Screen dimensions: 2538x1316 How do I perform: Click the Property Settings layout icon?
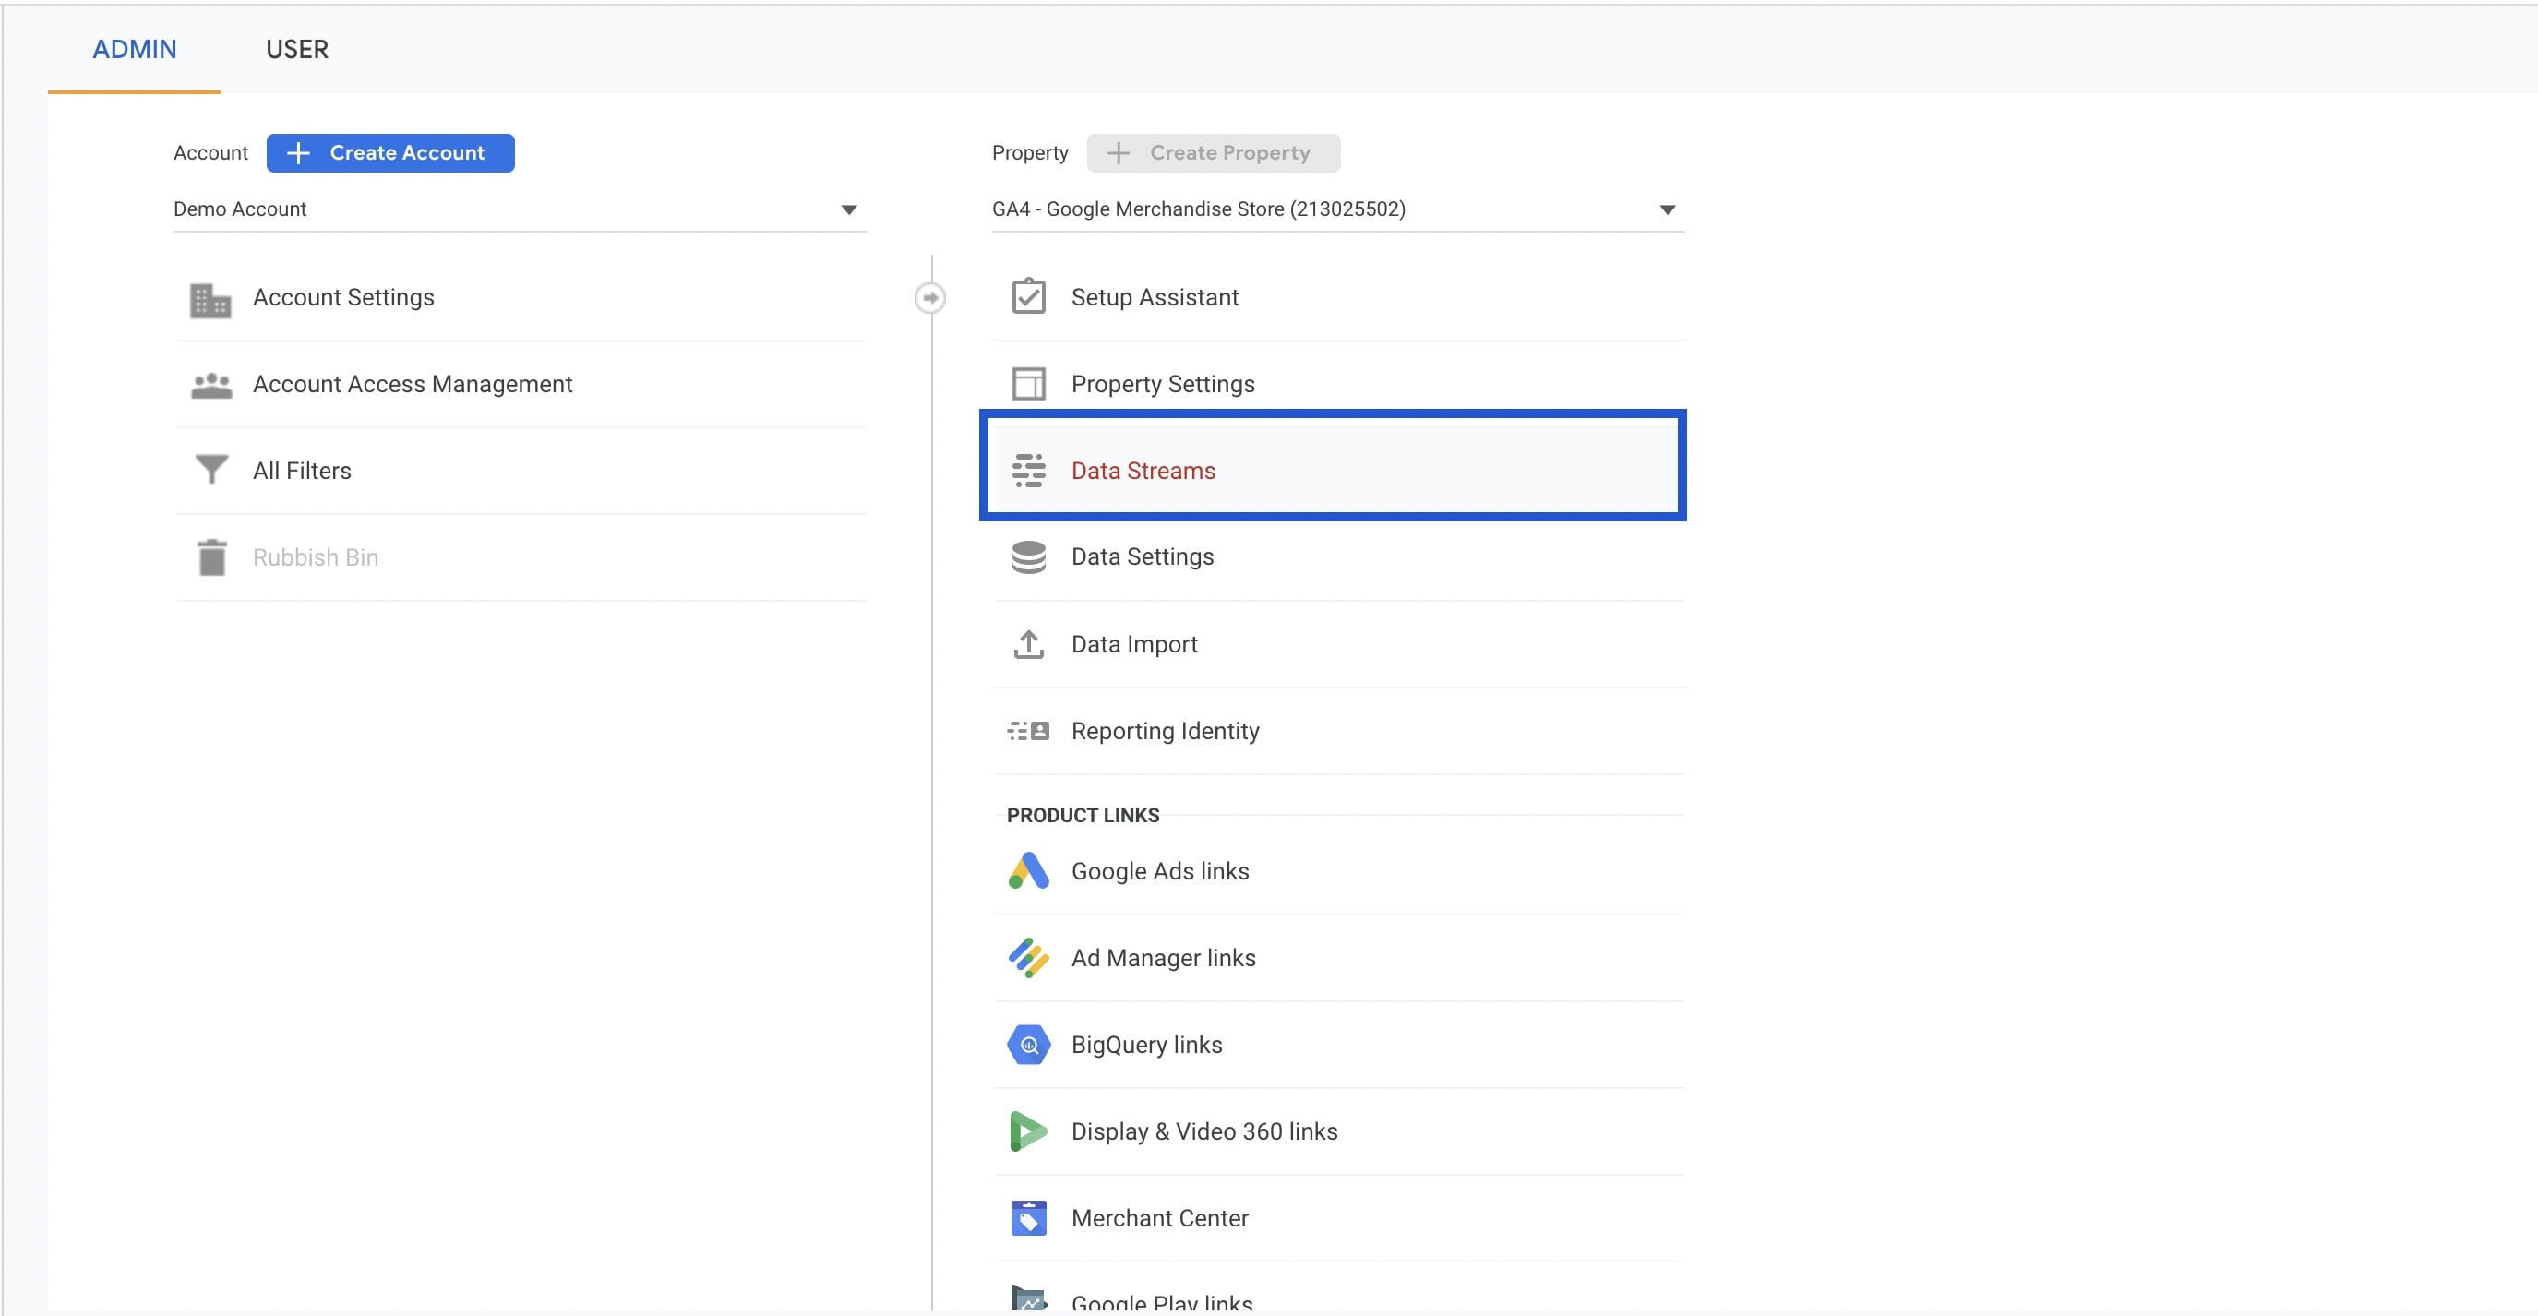[1029, 383]
